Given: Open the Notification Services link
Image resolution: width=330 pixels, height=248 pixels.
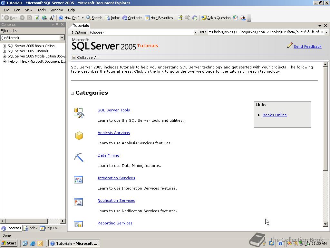Looking at the screenshot, I should click(116, 200).
